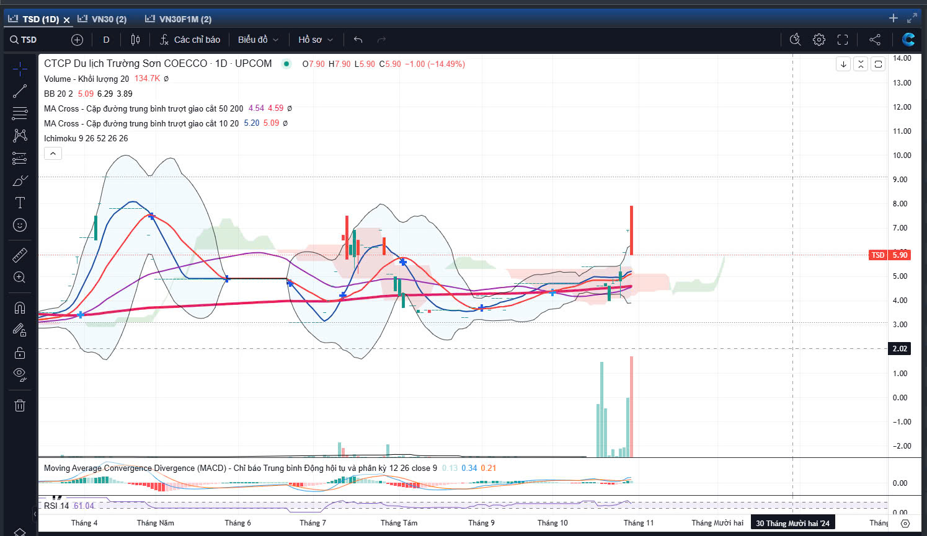Open the candlestick chart style menu
This screenshot has width=927, height=536.
click(x=135, y=40)
